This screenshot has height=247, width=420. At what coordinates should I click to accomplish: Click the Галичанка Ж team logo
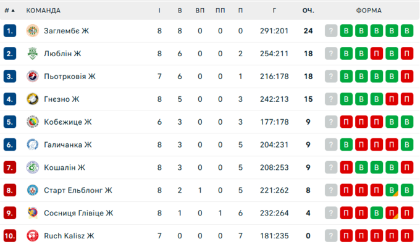[x=33, y=144]
